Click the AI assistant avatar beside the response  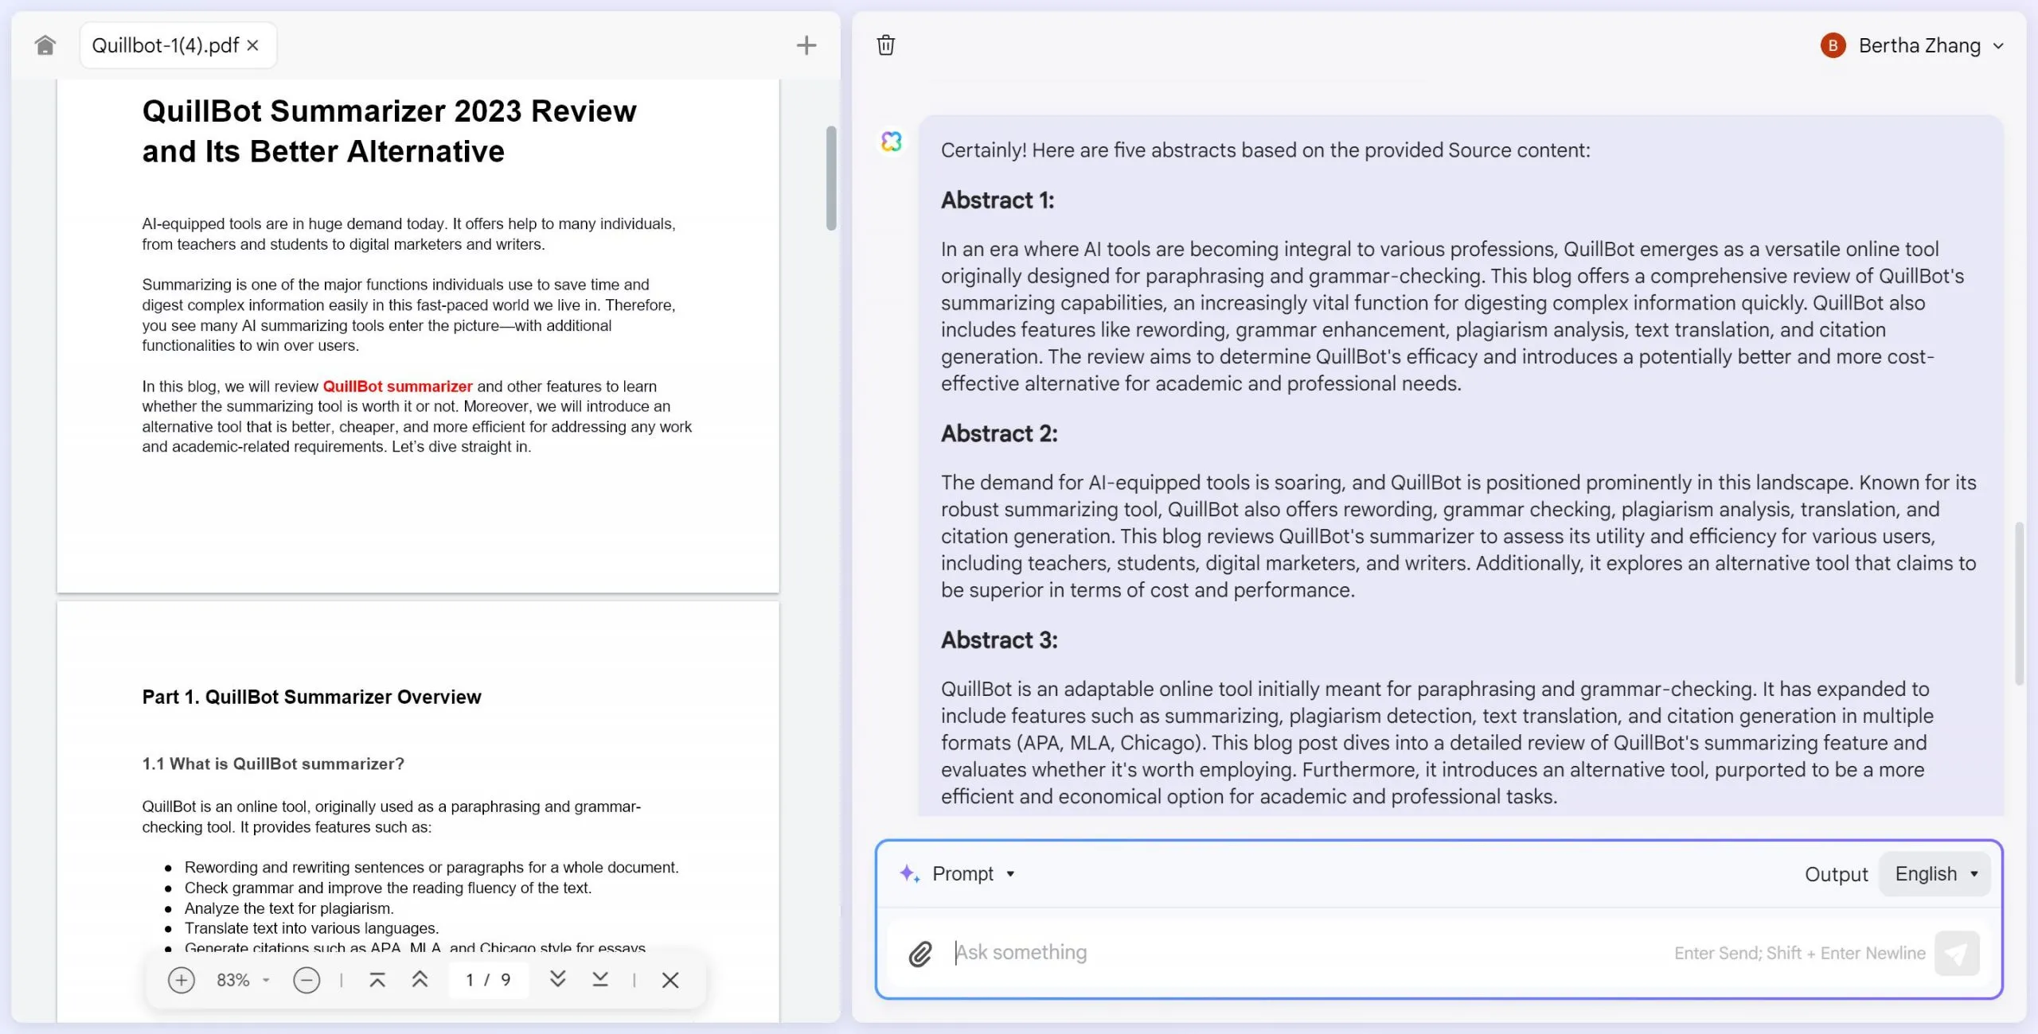pyautogui.click(x=892, y=141)
